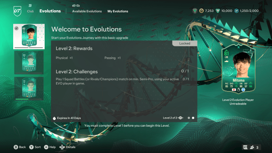Go Back with the Back label
The image size is (272, 153).
(x=23, y=147)
